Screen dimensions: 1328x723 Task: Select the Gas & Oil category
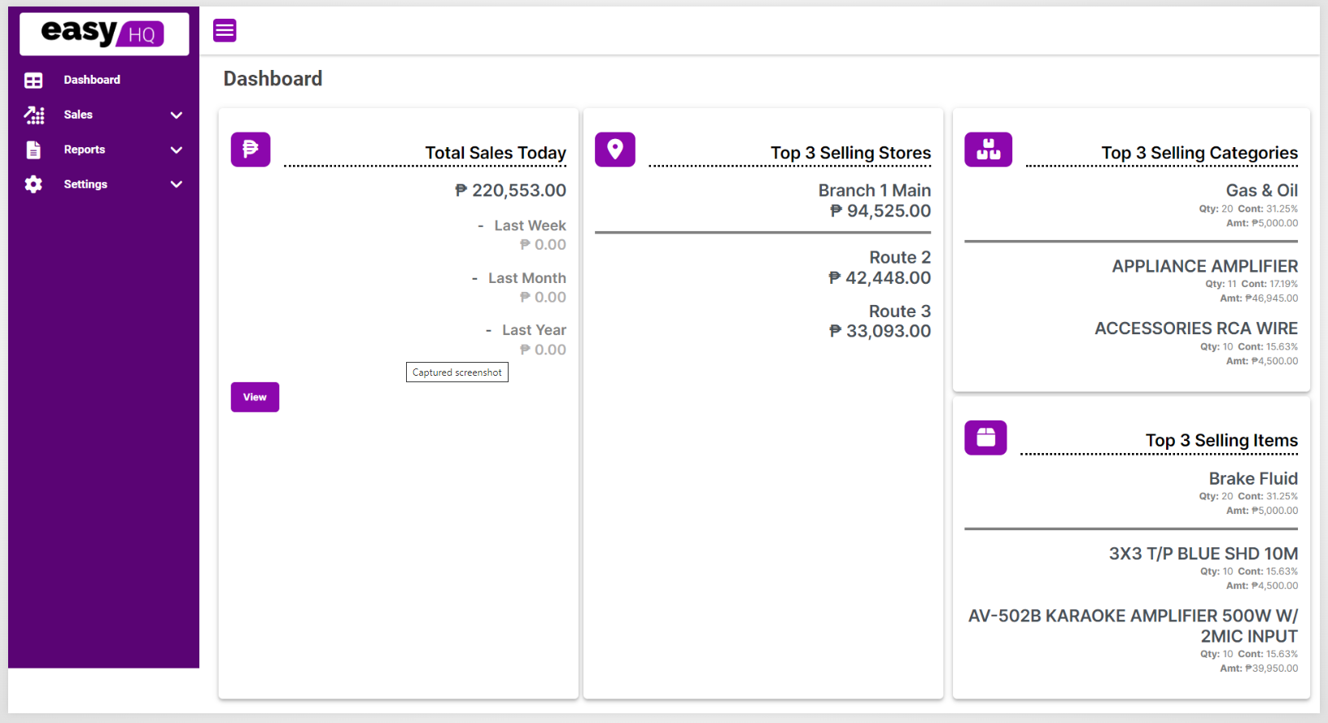[1262, 190]
